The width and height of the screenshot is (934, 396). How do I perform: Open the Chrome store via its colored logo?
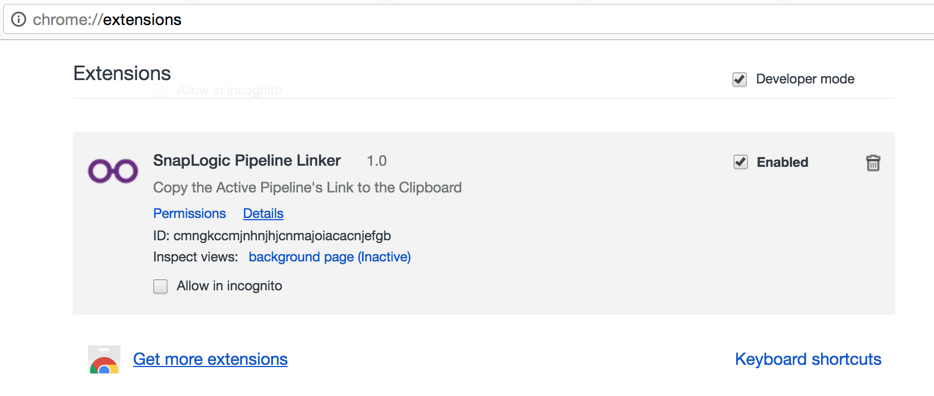coord(104,359)
